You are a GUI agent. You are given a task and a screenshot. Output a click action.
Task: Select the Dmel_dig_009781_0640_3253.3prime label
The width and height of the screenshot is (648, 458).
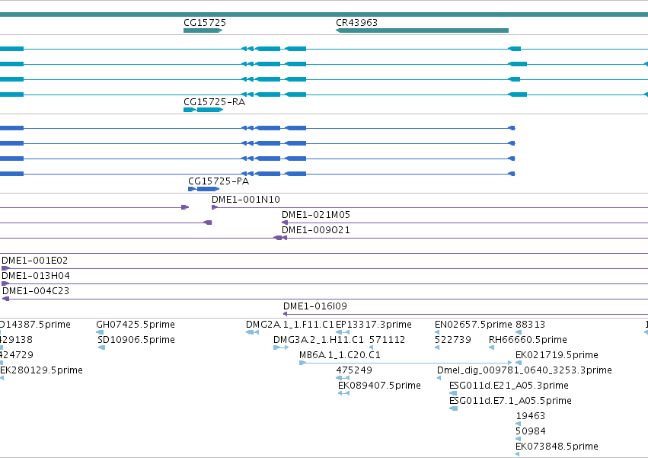point(525,370)
